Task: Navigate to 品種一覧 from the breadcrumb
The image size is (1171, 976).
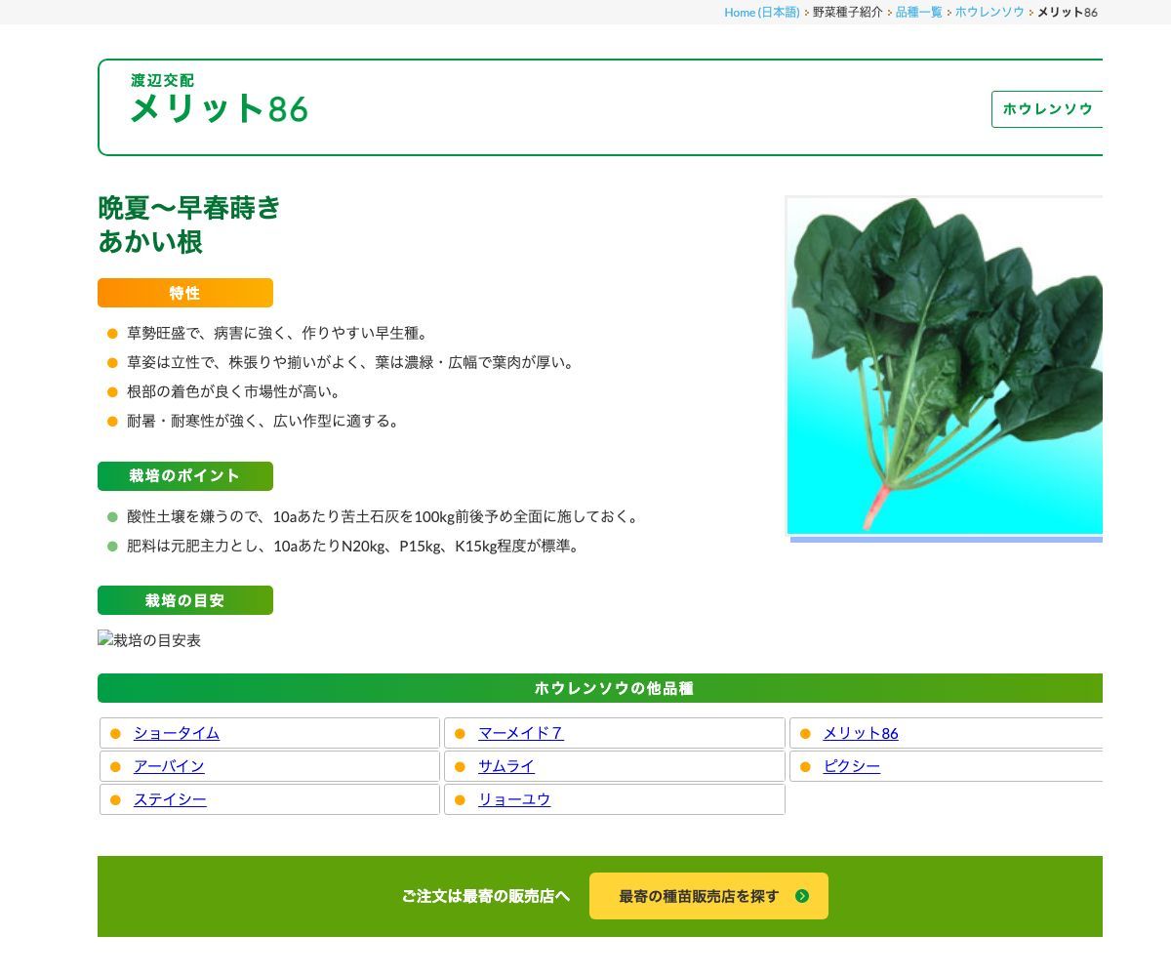Action: [918, 13]
